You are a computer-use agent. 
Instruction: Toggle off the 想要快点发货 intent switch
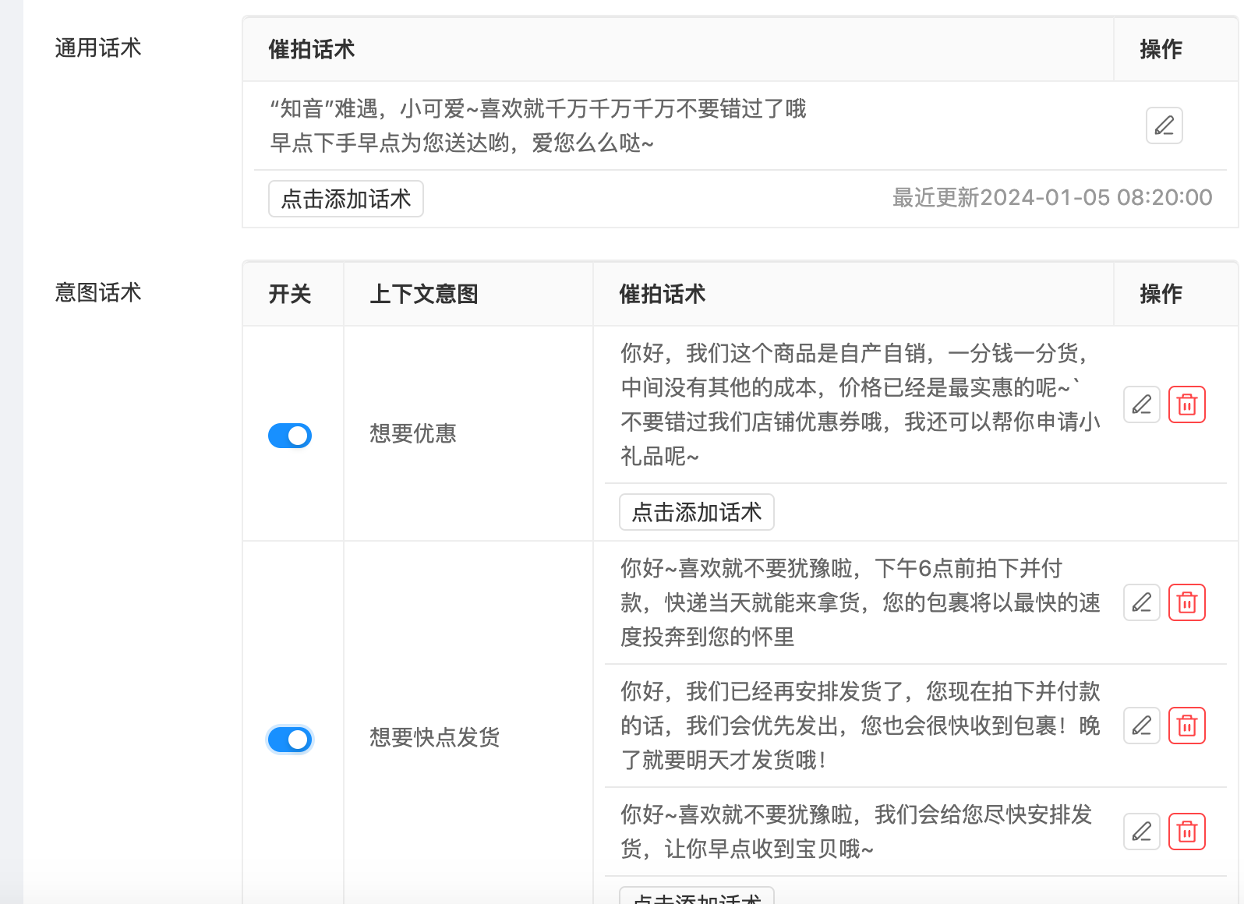point(290,740)
